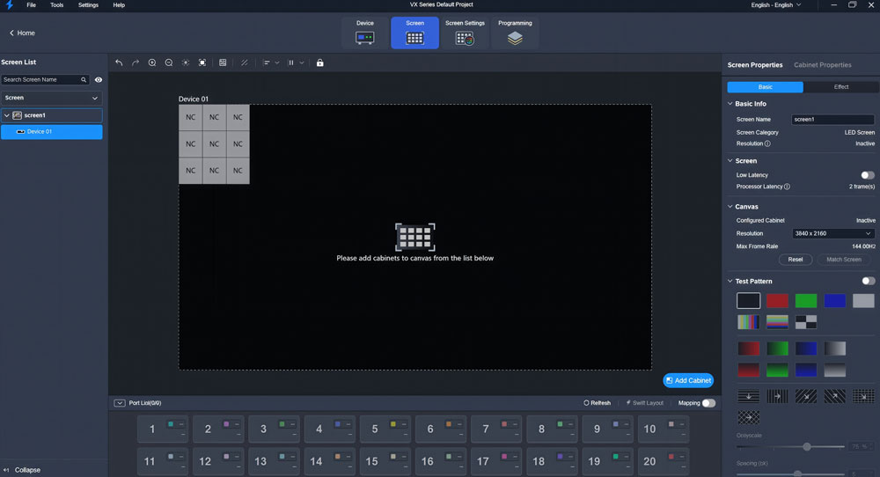Click the lock icon in the toolbar

319,62
